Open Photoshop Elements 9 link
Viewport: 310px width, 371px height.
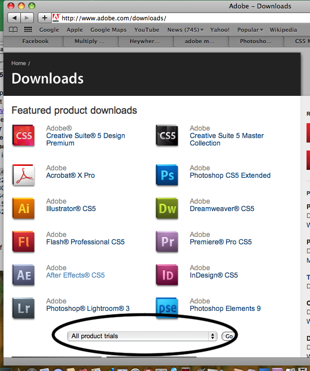click(x=225, y=308)
